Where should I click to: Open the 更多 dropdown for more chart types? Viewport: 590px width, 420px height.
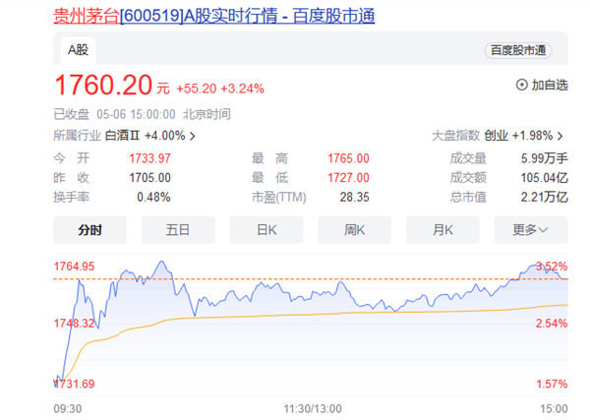531,230
